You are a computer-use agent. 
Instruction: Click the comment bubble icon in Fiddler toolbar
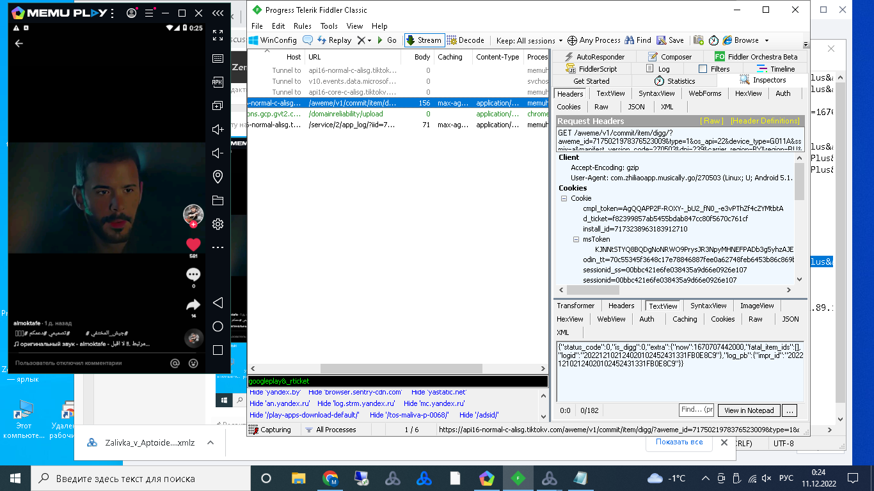[308, 40]
